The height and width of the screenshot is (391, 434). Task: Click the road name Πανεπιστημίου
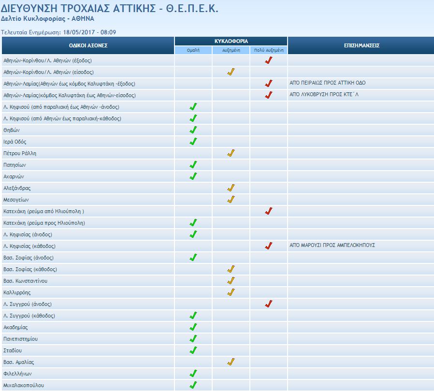20,339
